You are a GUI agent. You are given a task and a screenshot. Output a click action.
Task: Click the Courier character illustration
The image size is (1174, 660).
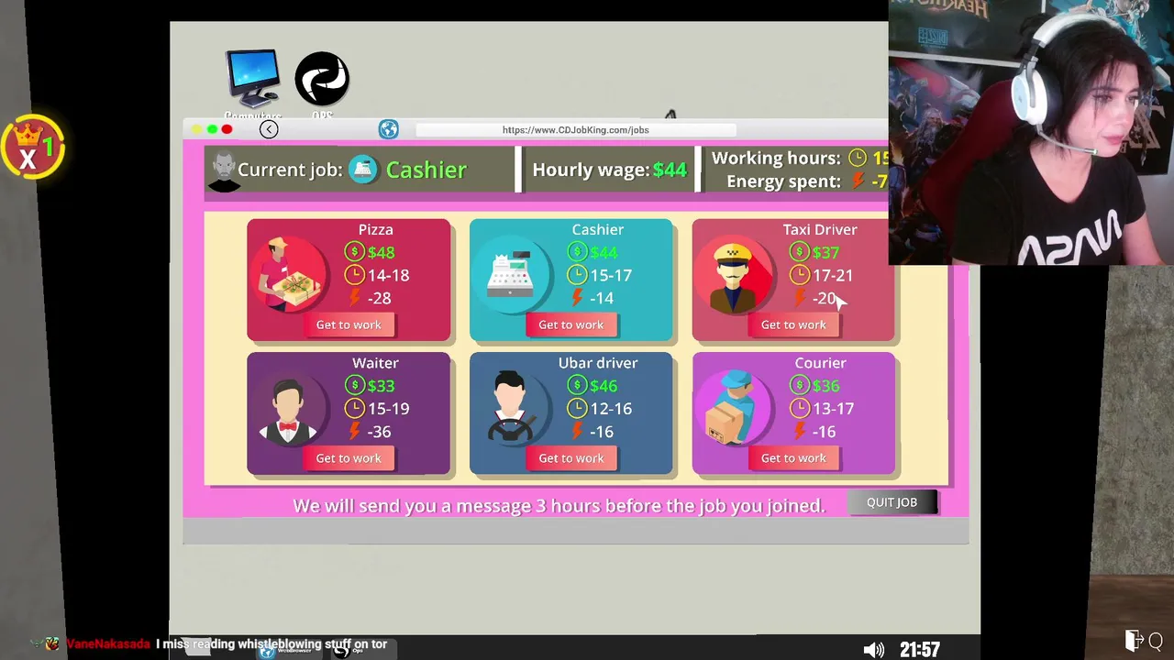tap(733, 409)
